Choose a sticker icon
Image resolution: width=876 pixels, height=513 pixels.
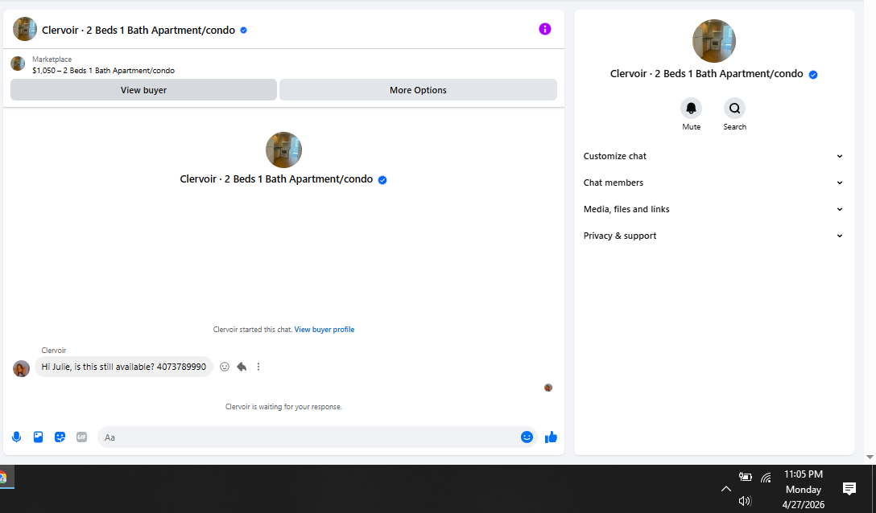pos(60,437)
